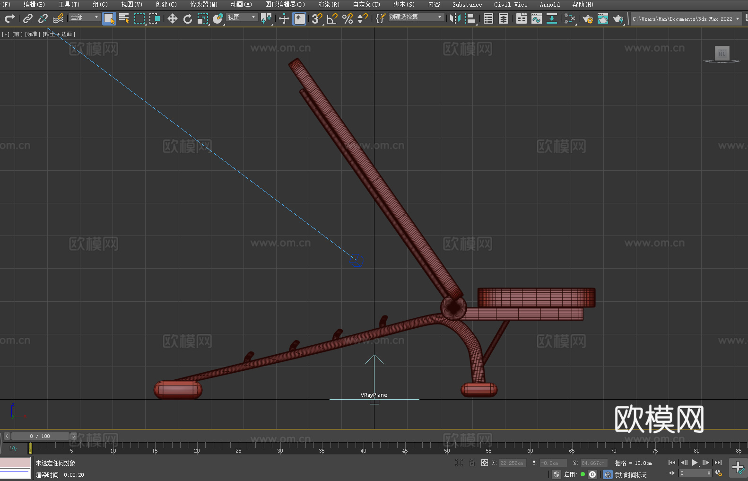748x481 pixels.
Task: Open Render Setup teapot-gear icon
Action: [588, 18]
